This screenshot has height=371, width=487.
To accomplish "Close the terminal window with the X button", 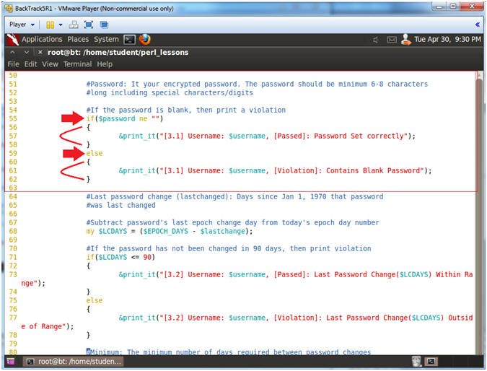I will (40, 52).
